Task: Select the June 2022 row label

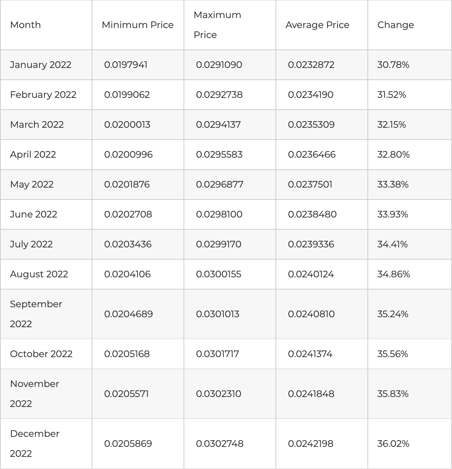Action: (x=34, y=214)
